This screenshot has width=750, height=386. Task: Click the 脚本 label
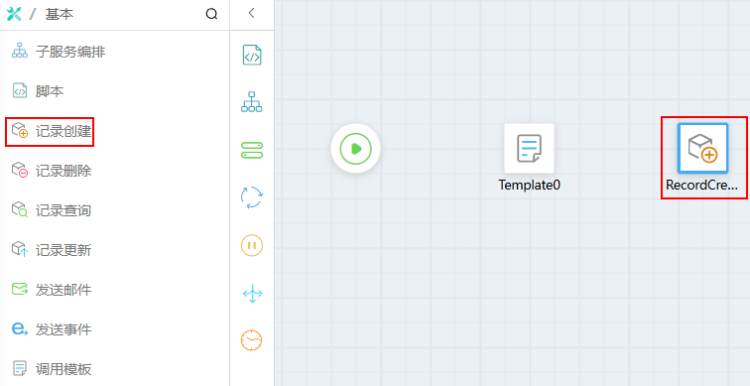click(x=50, y=91)
